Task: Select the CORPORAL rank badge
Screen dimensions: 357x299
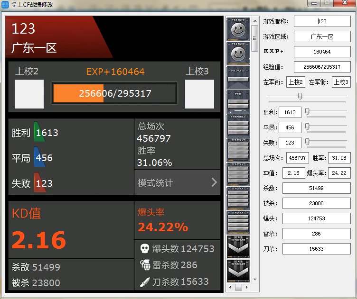Action: (238, 126)
